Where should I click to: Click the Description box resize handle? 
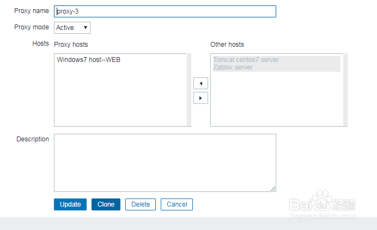pyautogui.click(x=273, y=189)
